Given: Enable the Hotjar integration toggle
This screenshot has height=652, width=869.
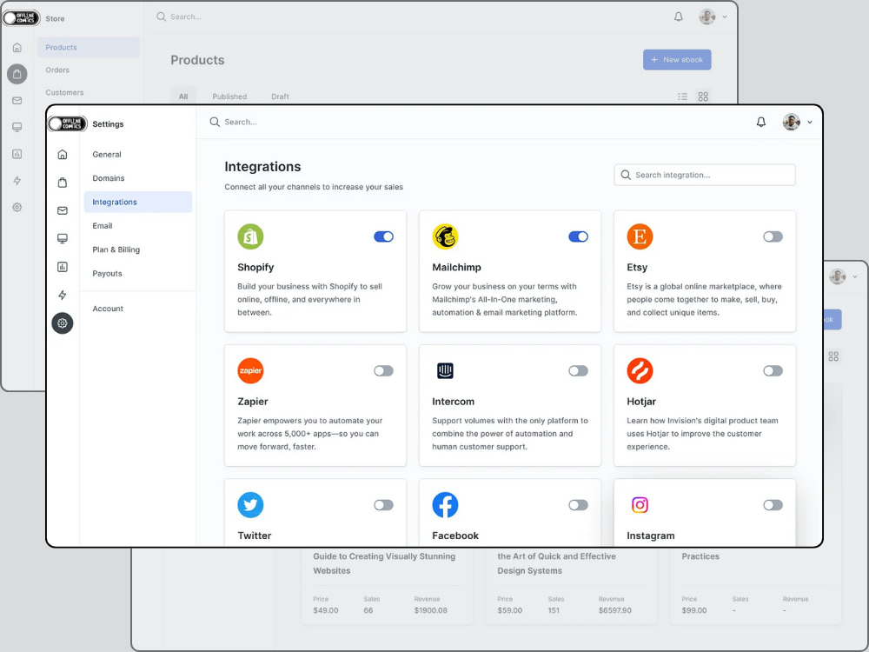Looking at the screenshot, I should point(773,371).
